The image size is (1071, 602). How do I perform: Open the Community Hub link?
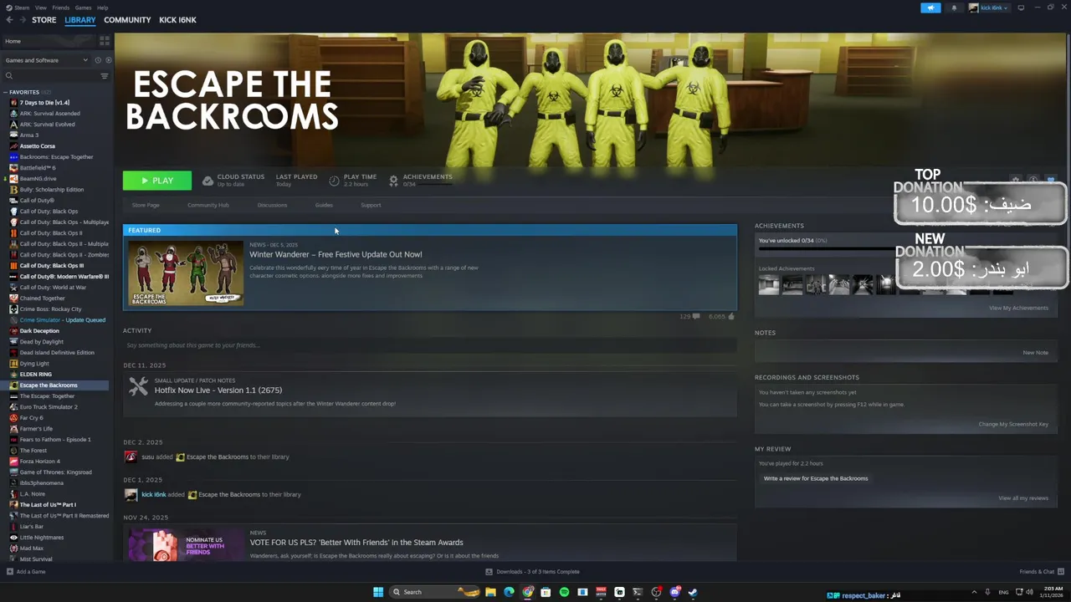pos(208,205)
